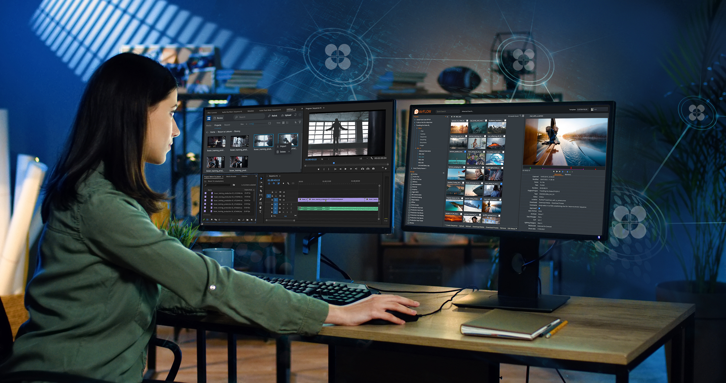Uncheck the woman_paddle_boar clip checkbox

[465, 152]
